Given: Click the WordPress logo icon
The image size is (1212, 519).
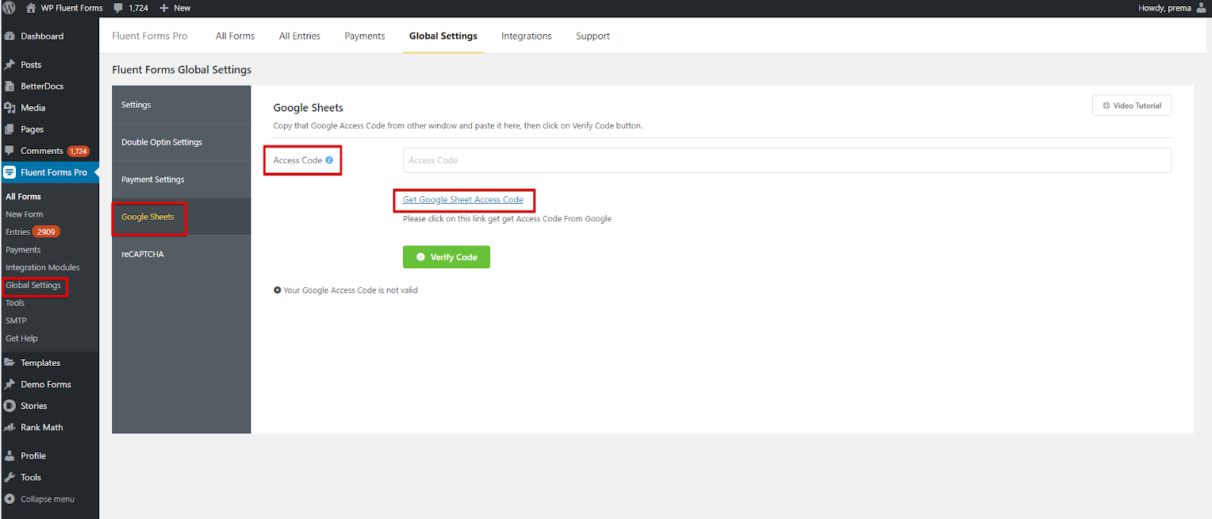Looking at the screenshot, I should click(9, 8).
